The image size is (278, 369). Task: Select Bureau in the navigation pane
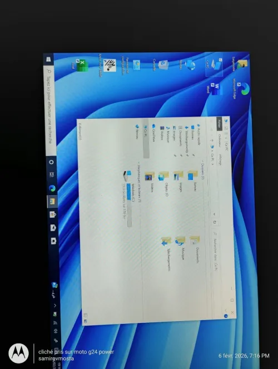coord(192,132)
